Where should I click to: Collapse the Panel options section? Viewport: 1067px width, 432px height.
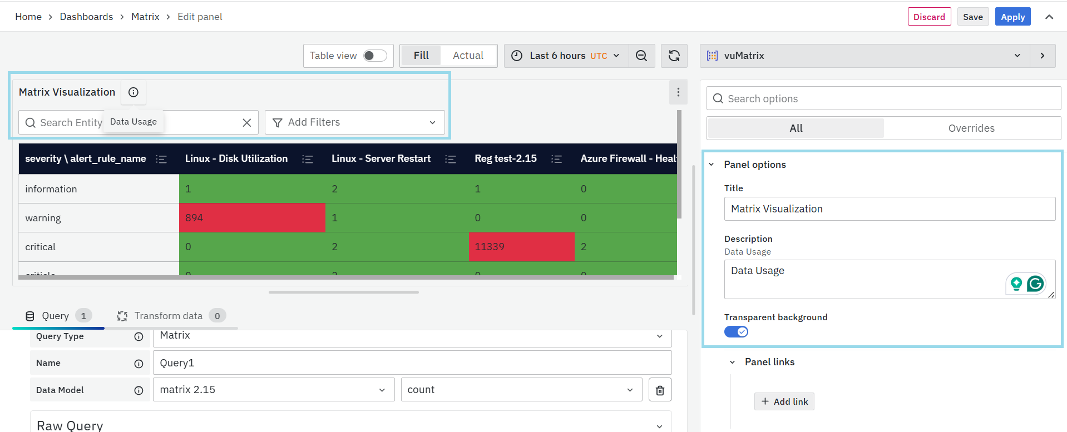tap(712, 165)
